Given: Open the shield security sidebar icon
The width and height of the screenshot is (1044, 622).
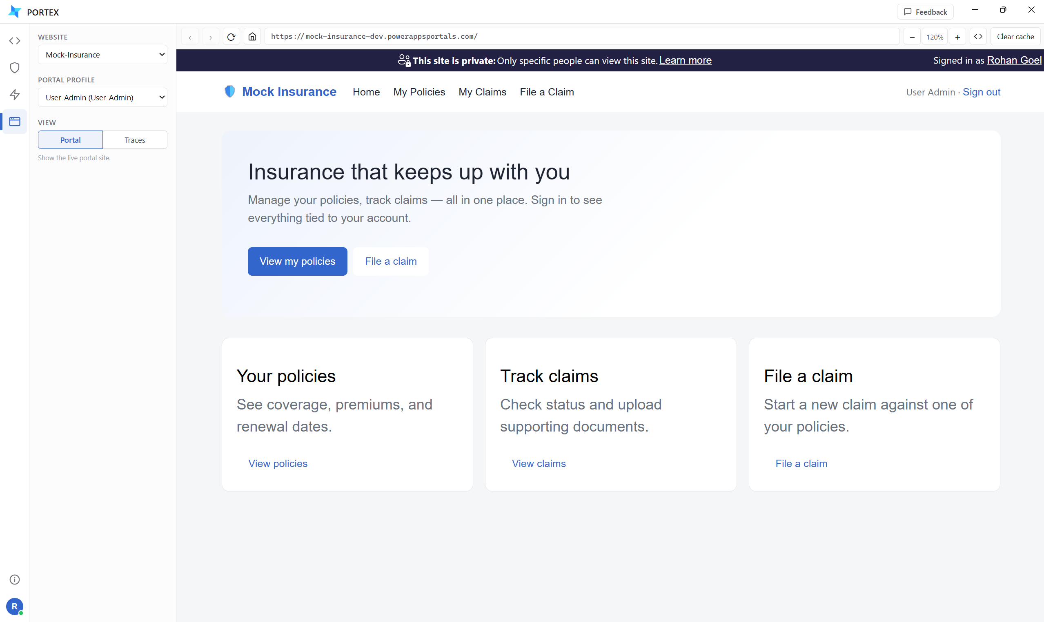Looking at the screenshot, I should coord(15,67).
